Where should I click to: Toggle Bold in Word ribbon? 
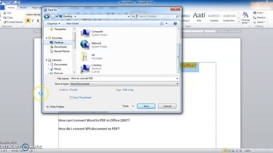(x=28, y=21)
